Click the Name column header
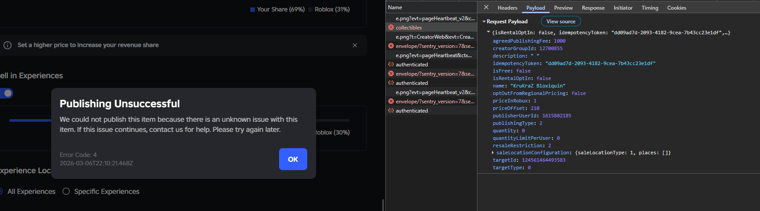This screenshot has width=760, height=211. [395, 7]
